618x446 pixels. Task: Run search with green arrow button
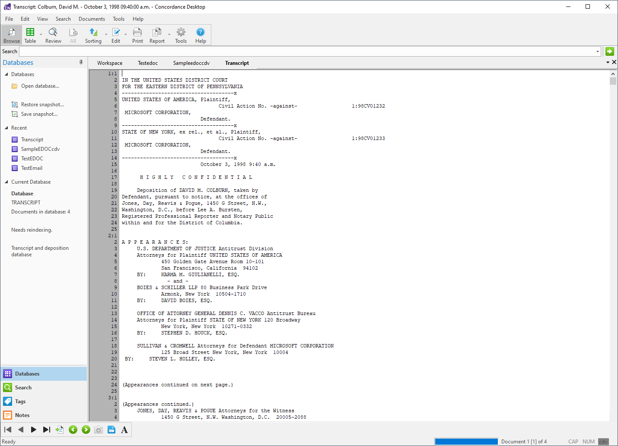point(609,51)
